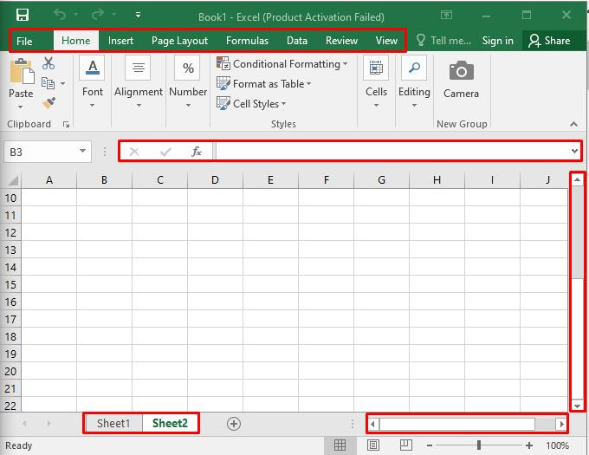
Task: Click the zoom slider handle
Action: [x=479, y=445]
